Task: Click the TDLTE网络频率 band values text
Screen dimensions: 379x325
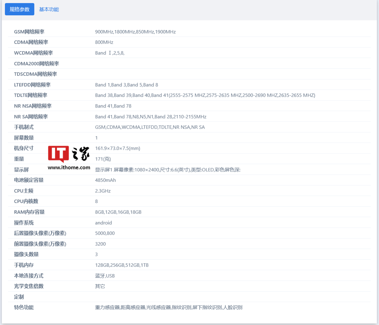Action: tap(205, 95)
